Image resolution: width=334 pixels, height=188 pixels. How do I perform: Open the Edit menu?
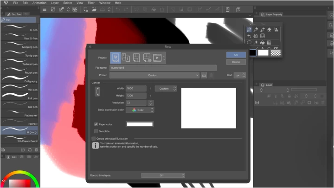tap(25, 3)
